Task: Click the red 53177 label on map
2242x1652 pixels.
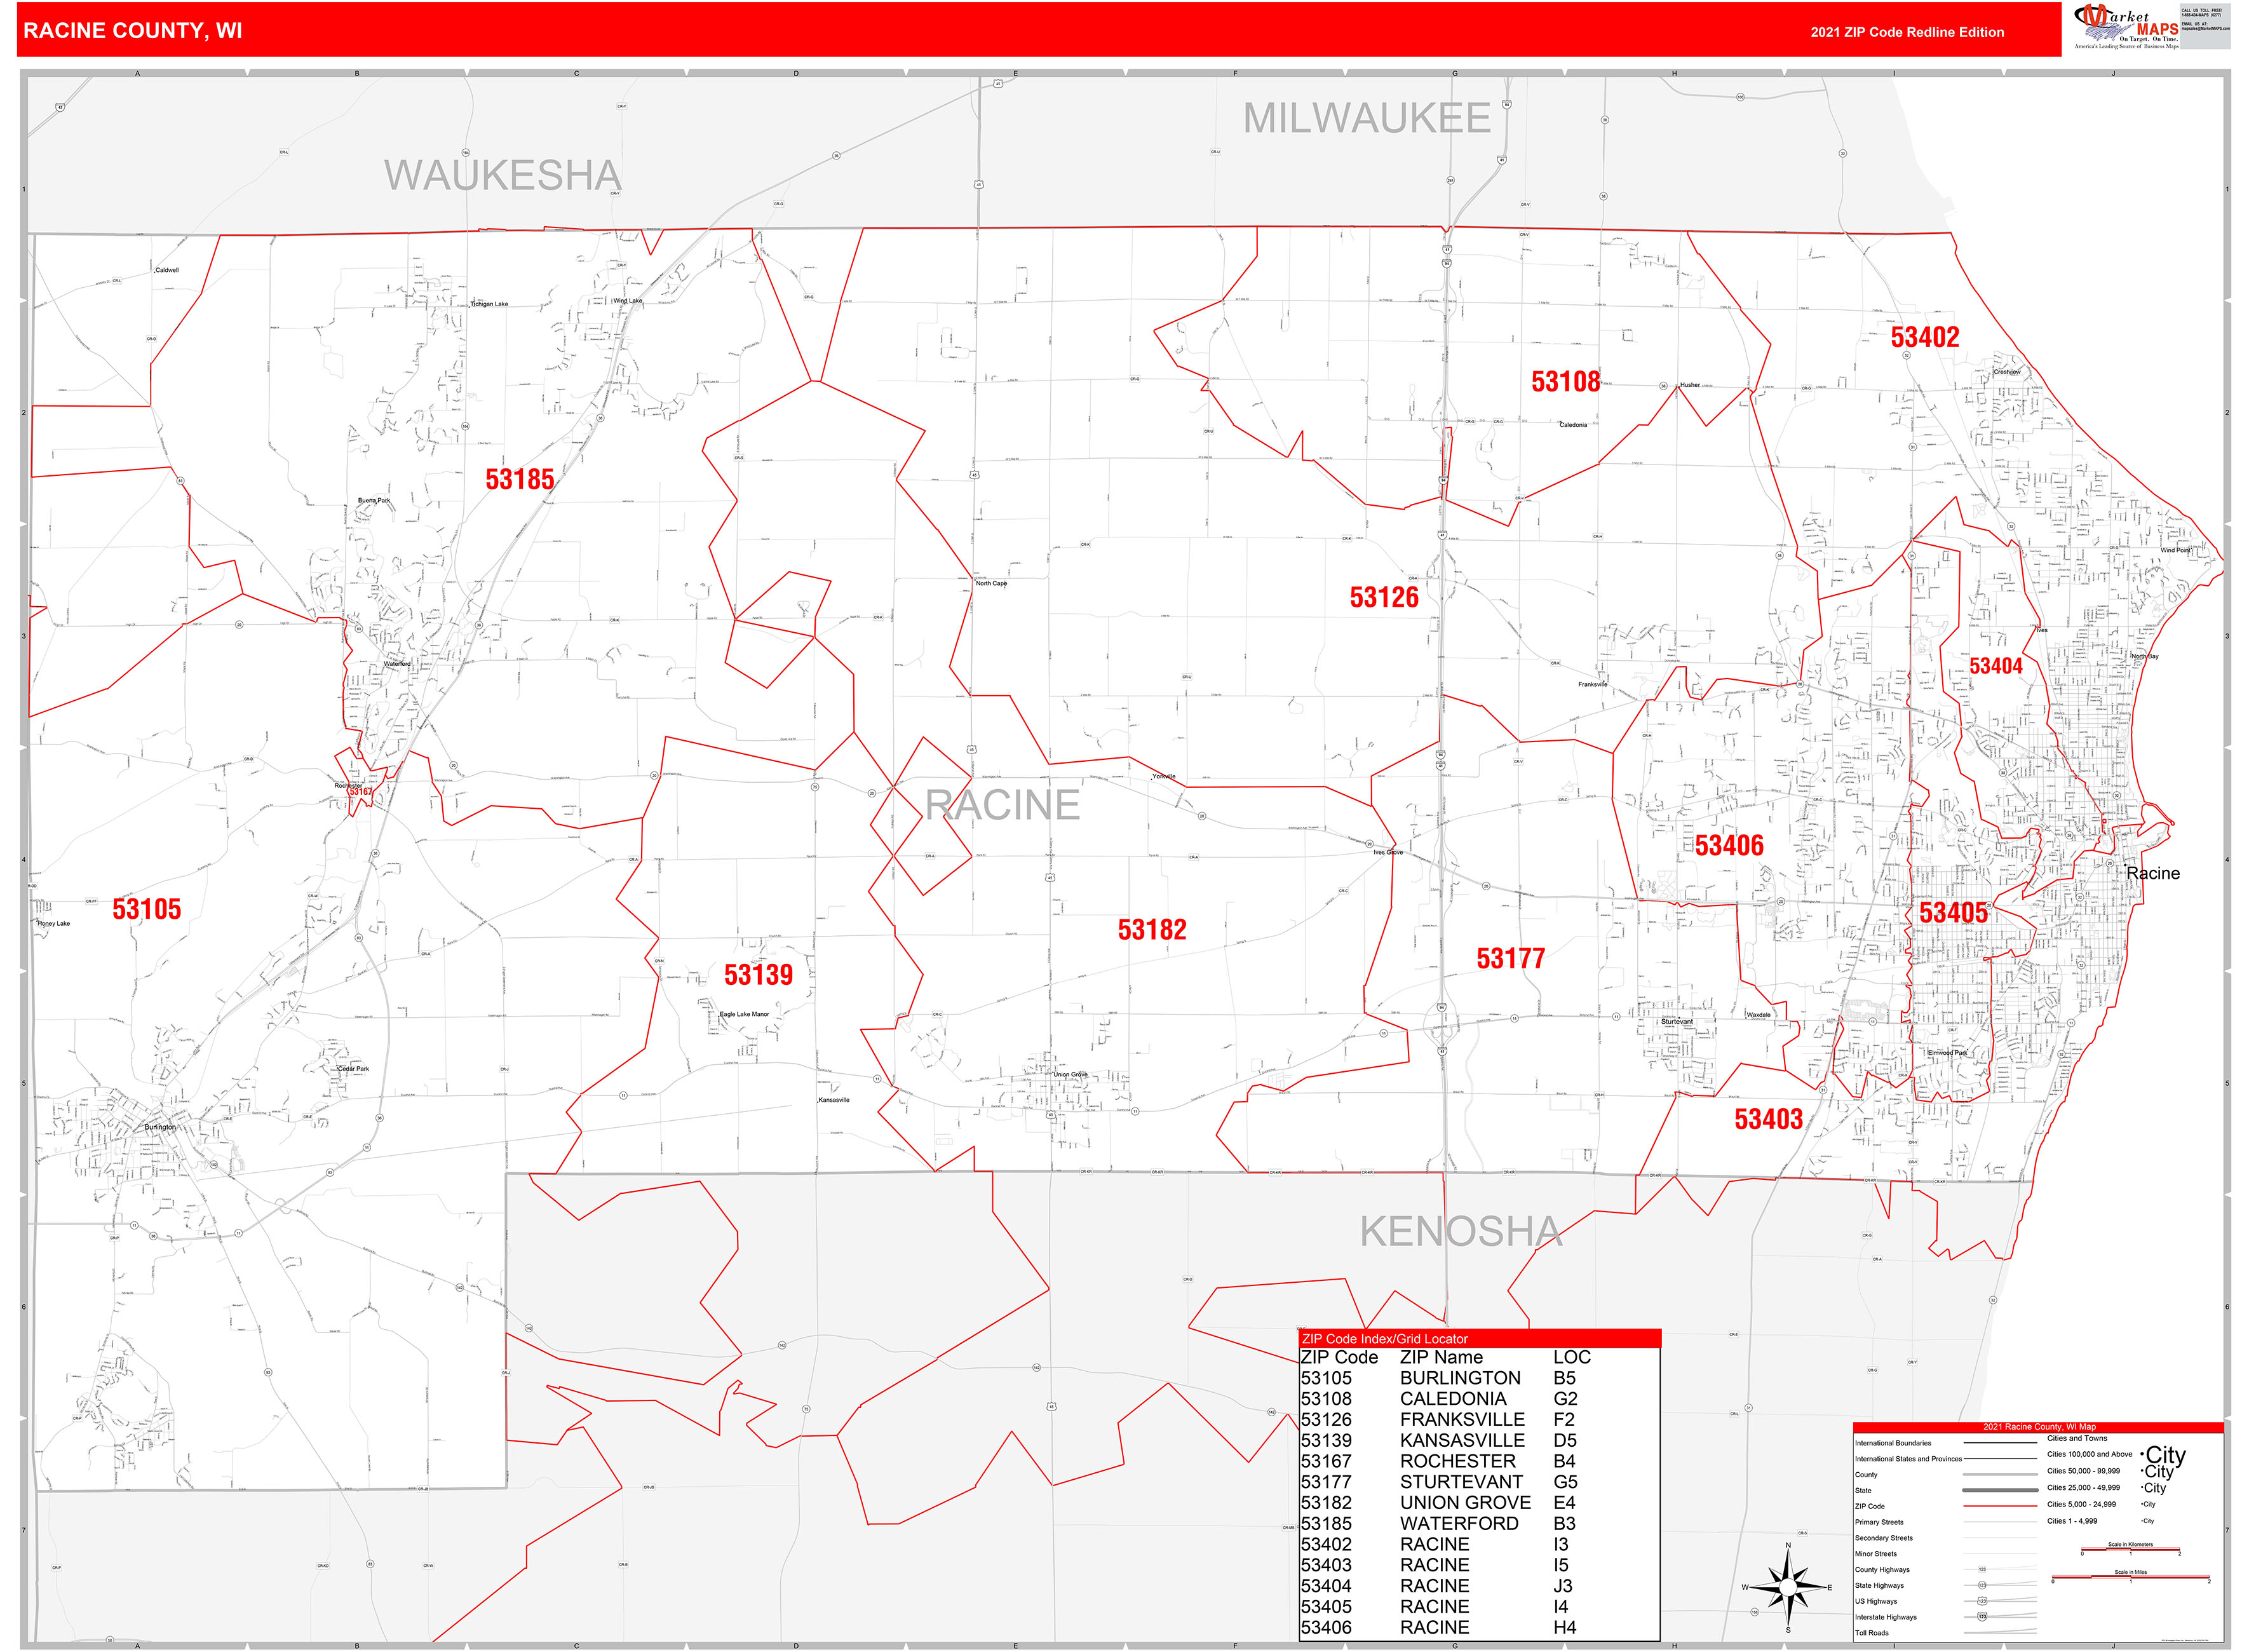Action: [x=1511, y=959]
